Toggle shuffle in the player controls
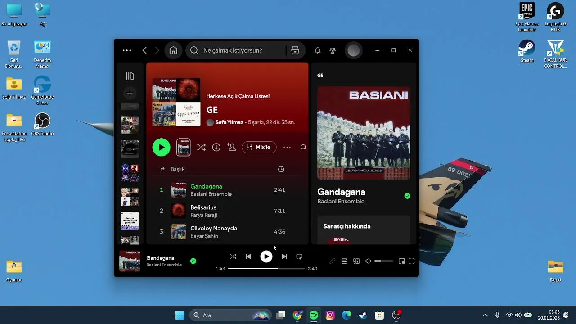Screen dimensions: 576x324 click(x=233, y=256)
